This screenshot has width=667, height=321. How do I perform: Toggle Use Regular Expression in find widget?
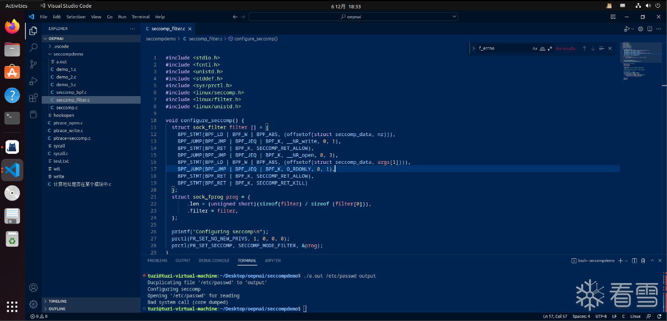click(550, 48)
